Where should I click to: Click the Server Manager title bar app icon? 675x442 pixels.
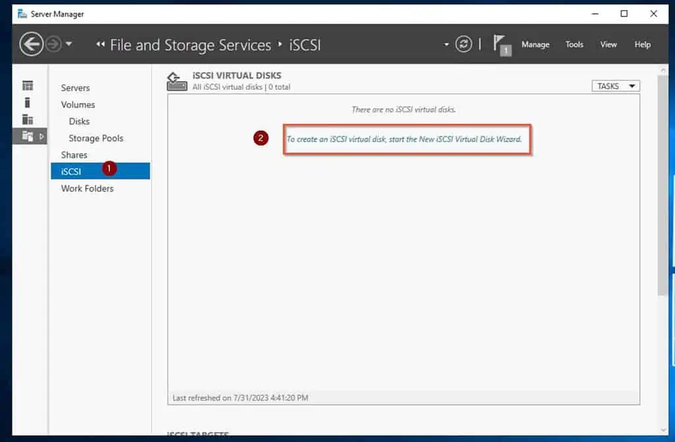coord(22,14)
